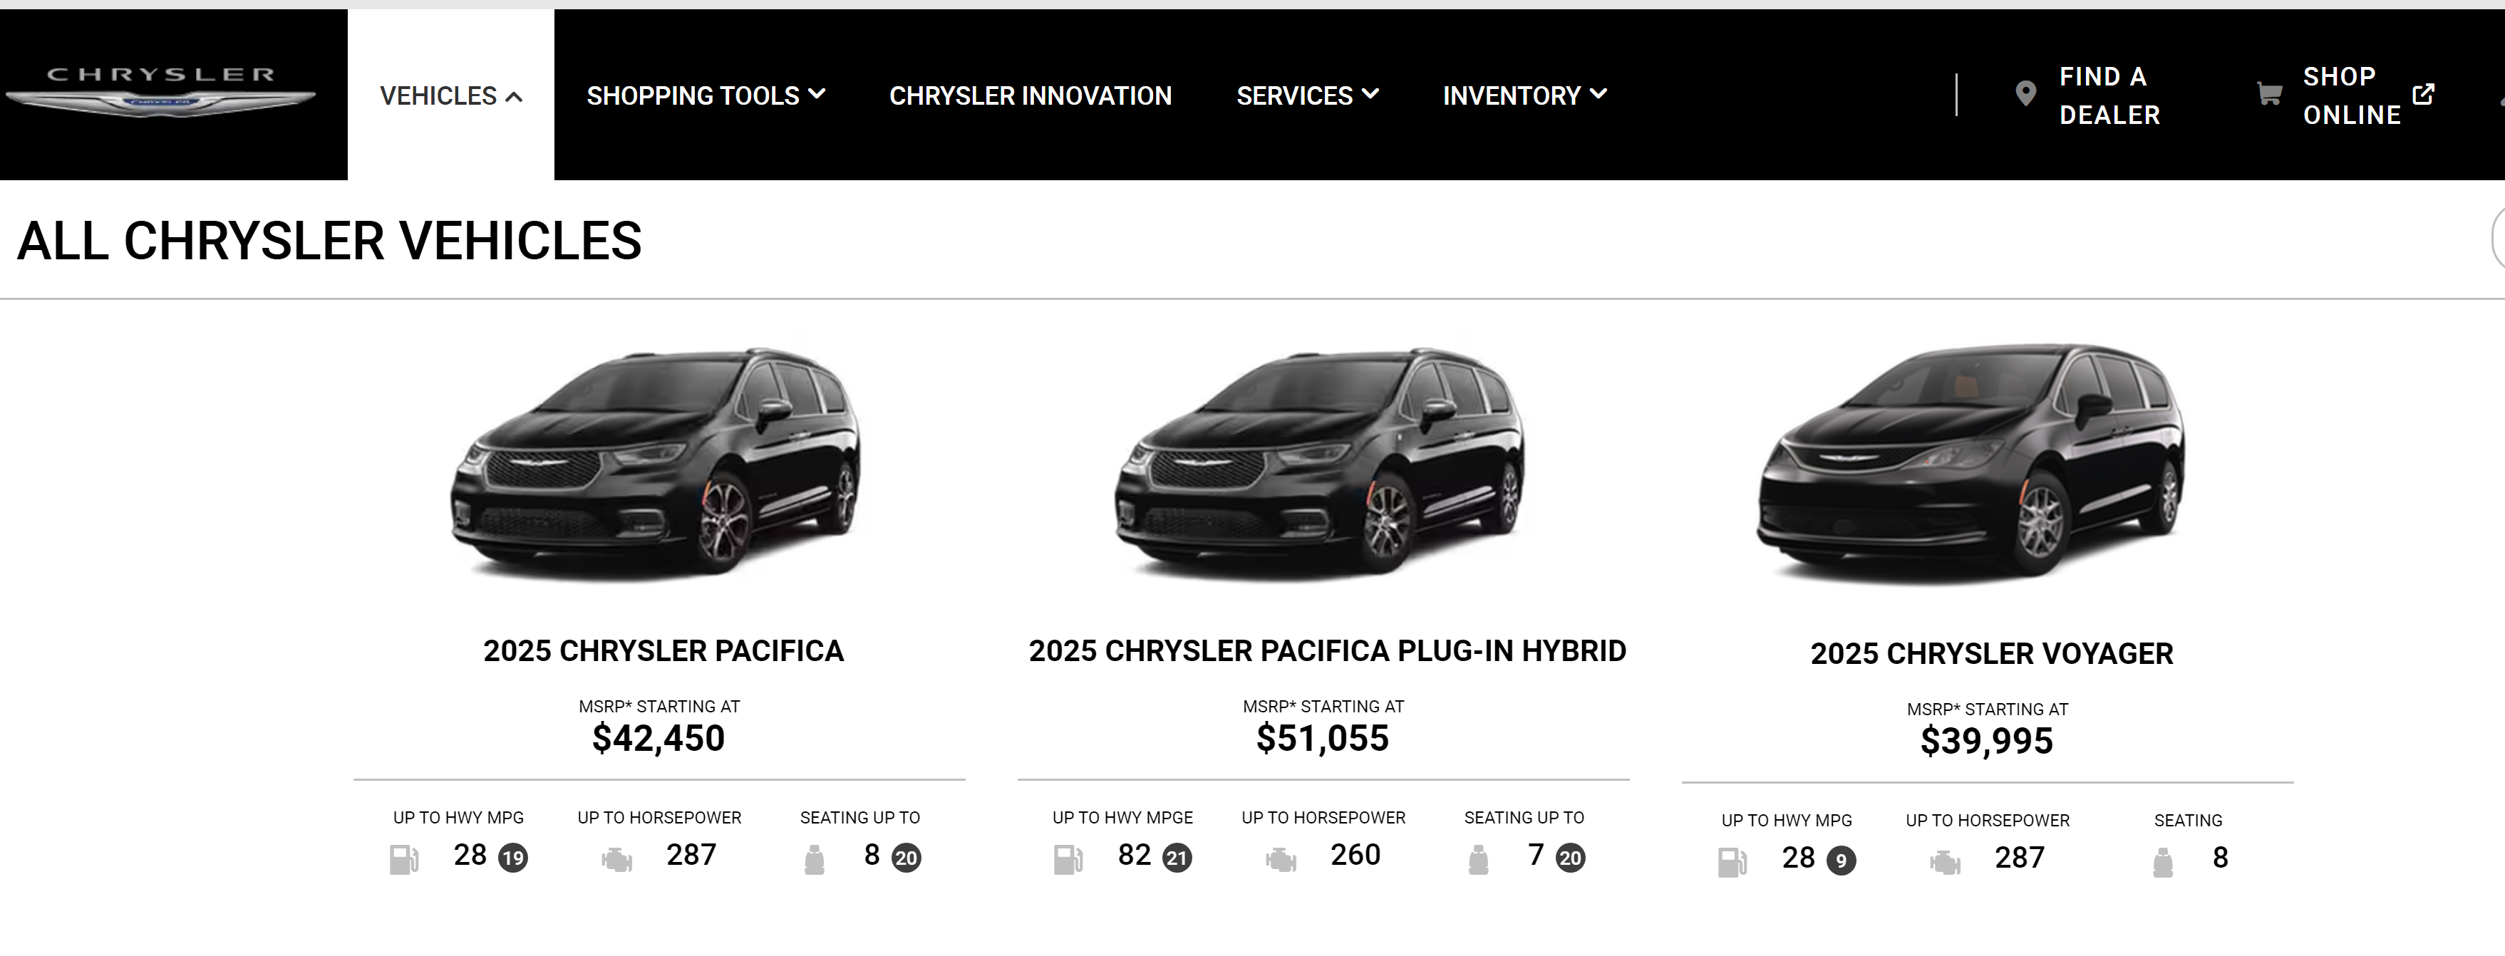
Task: Click the Shop Online external link icon
Action: pyautogui.click(x=2423, y=94)
